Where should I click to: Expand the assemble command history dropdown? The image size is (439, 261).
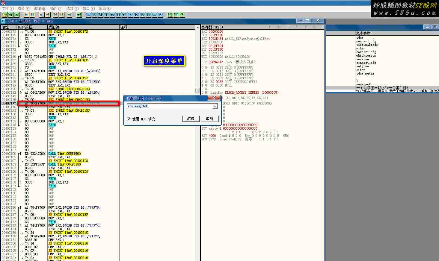click(x=215, y=106)
